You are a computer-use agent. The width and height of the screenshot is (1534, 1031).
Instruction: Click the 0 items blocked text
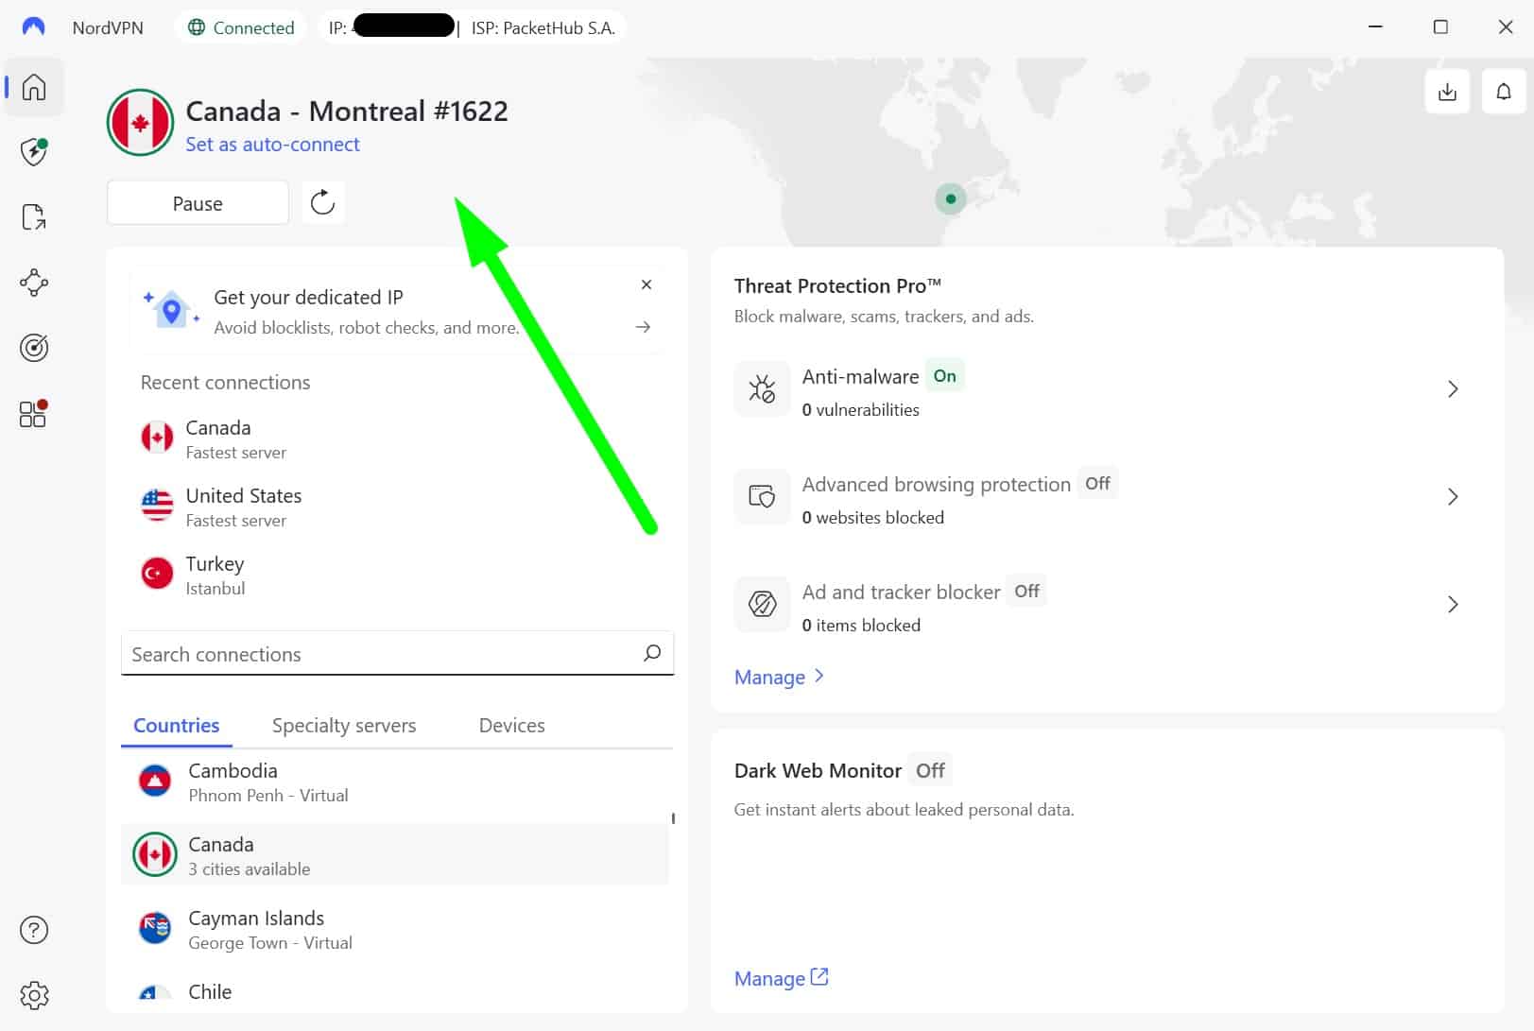[x=861, y=626]
